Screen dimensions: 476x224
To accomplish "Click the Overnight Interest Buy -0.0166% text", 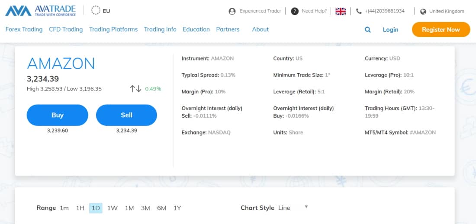I will [304, 112].
